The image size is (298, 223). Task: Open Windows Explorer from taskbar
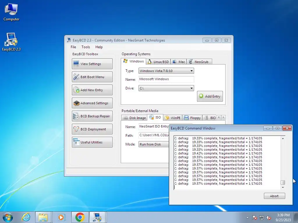tap(43, 217)
